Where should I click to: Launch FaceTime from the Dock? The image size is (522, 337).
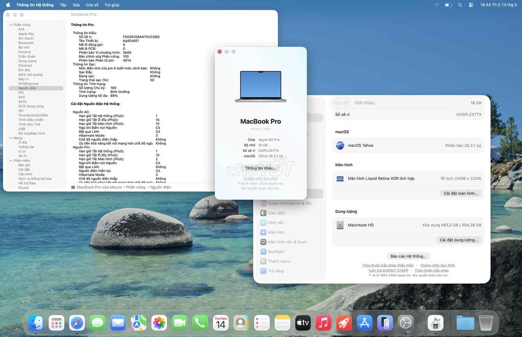pos(179,323)
